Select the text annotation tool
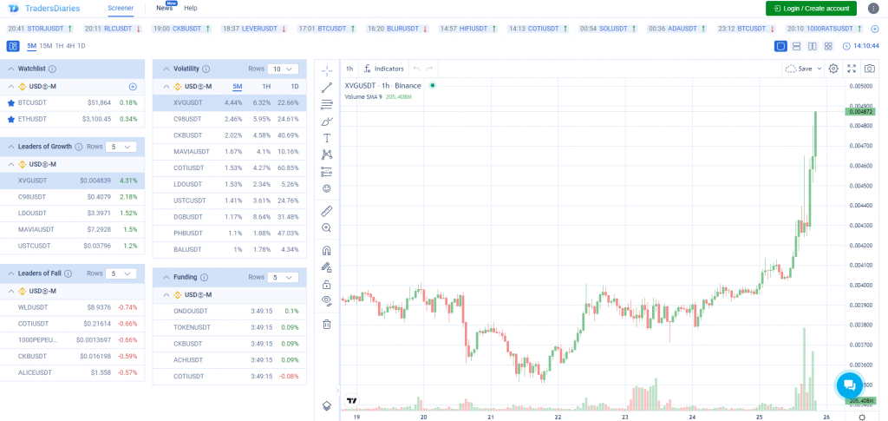This screenshot has height=421, width=888. (x=327, y=138)
